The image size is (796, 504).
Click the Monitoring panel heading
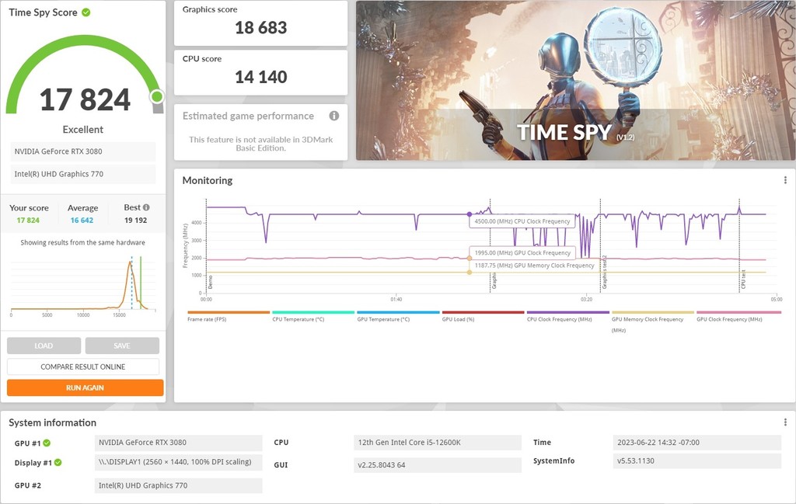207,180
